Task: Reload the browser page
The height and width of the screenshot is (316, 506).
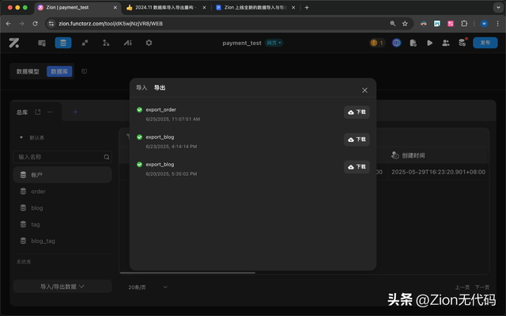Action: point(35,24)
